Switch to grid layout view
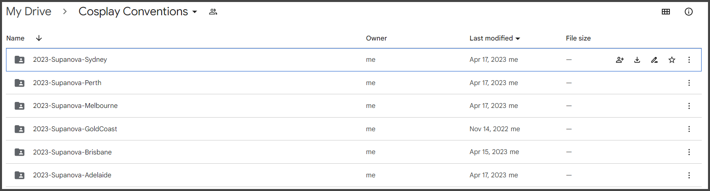 (666, 12)
